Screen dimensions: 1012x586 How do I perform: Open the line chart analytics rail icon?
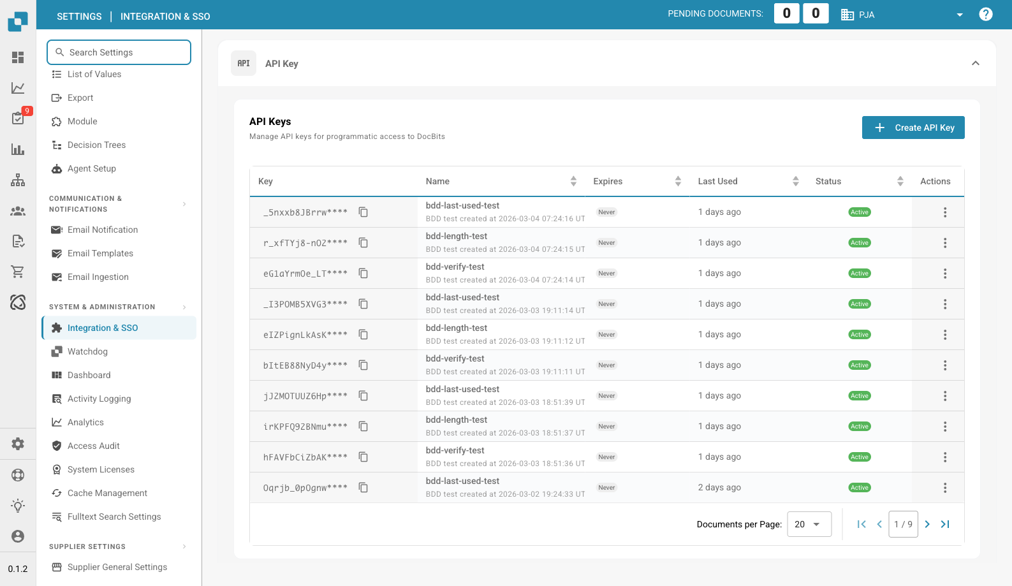point(18,88)
